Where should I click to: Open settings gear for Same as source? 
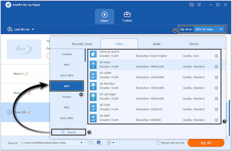216,56
